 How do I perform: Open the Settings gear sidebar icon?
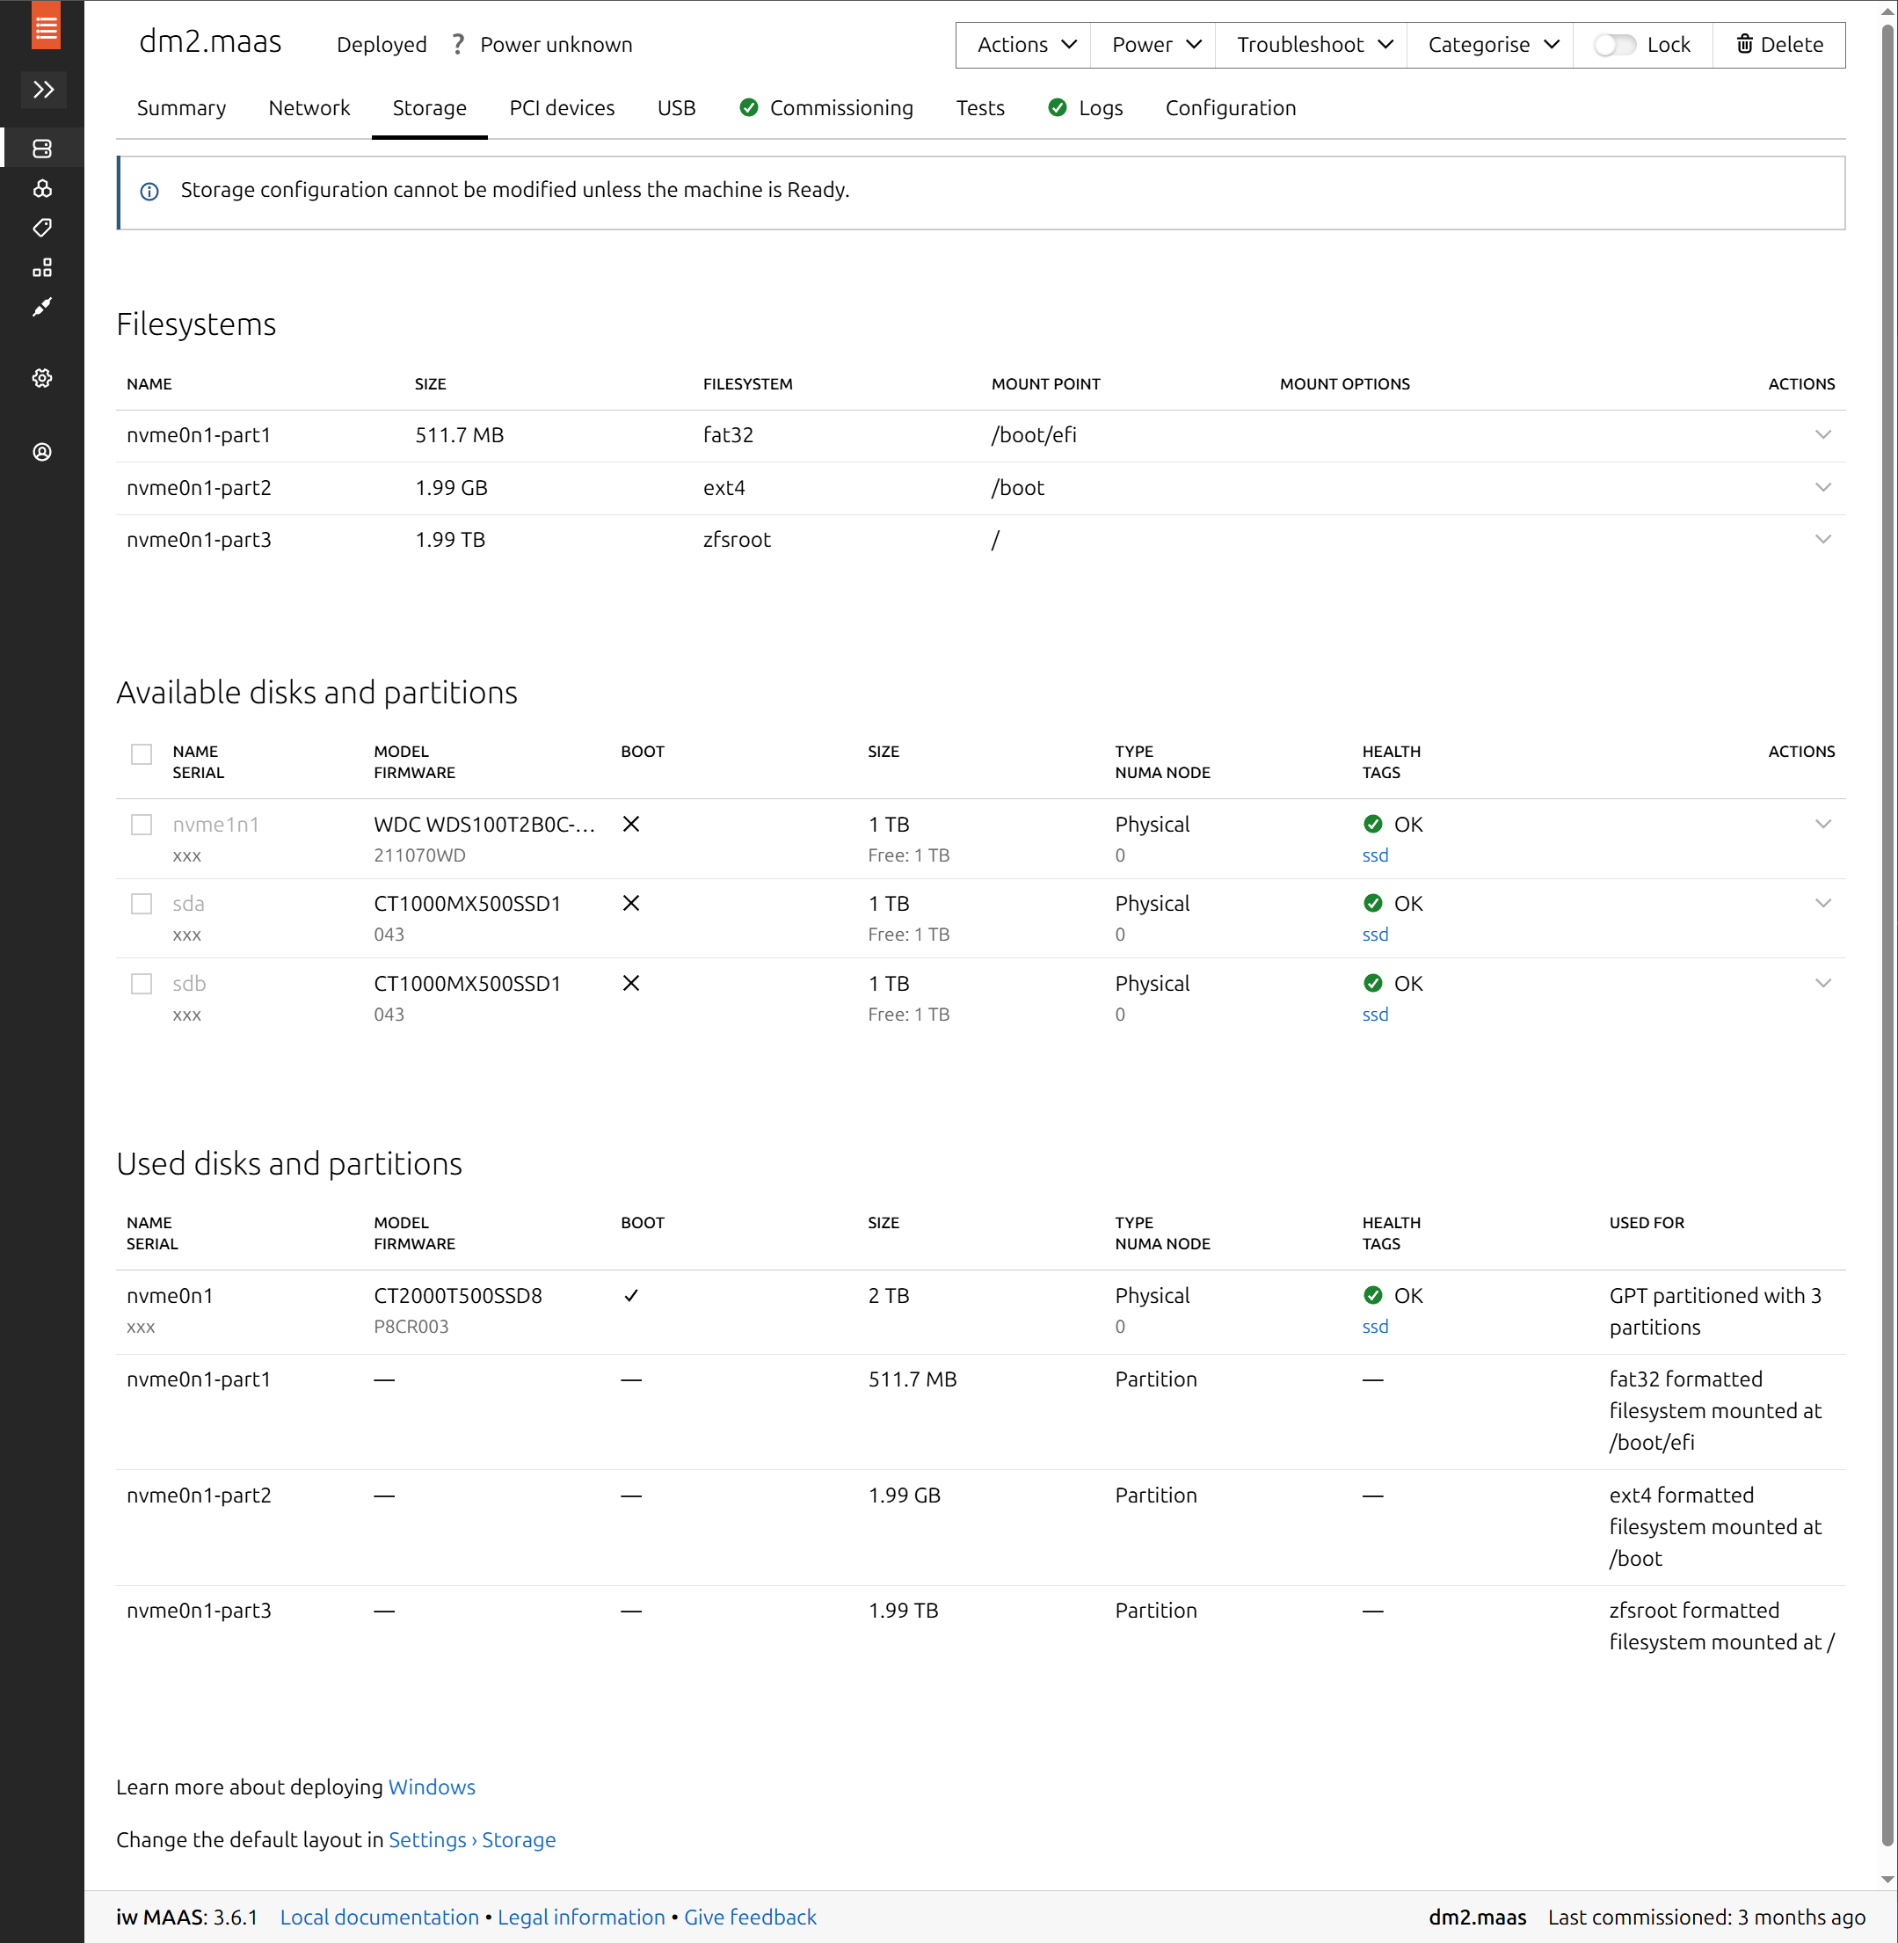coord(42,378)
